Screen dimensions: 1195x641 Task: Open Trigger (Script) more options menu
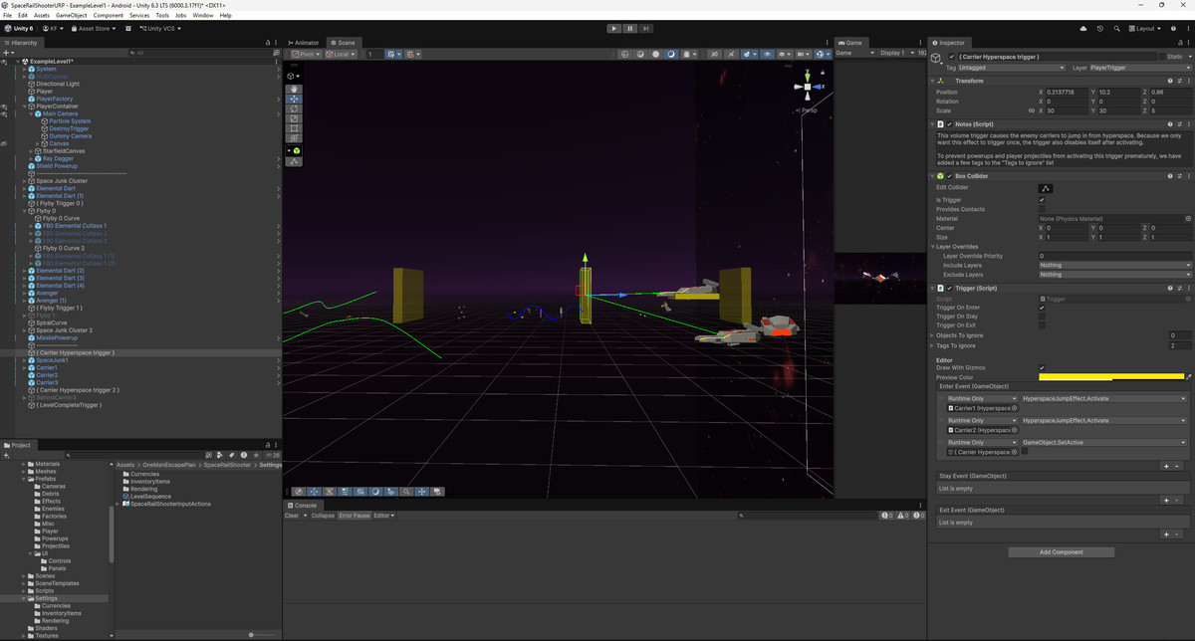[x=1188, y=289]
